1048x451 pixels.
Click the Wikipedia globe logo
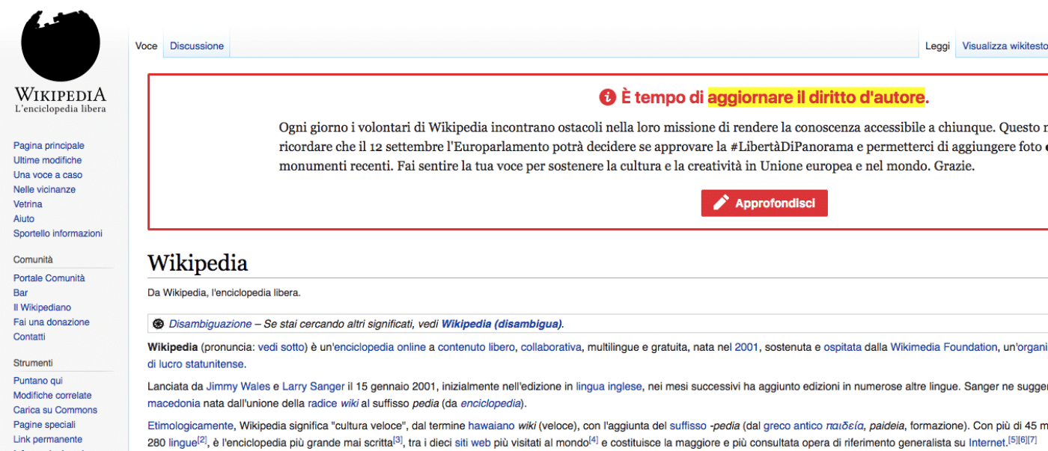[x=61, y=45]
